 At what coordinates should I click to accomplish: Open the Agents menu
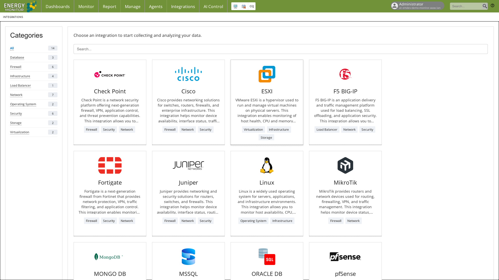pyautogui.click(x=156, y=6)
